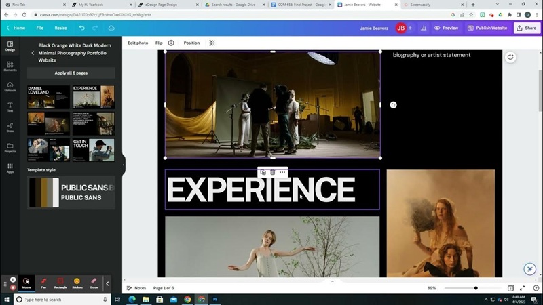Open the Notes panel
The height and width of the screenshot is (305, 543).
[x=136, y=287]
